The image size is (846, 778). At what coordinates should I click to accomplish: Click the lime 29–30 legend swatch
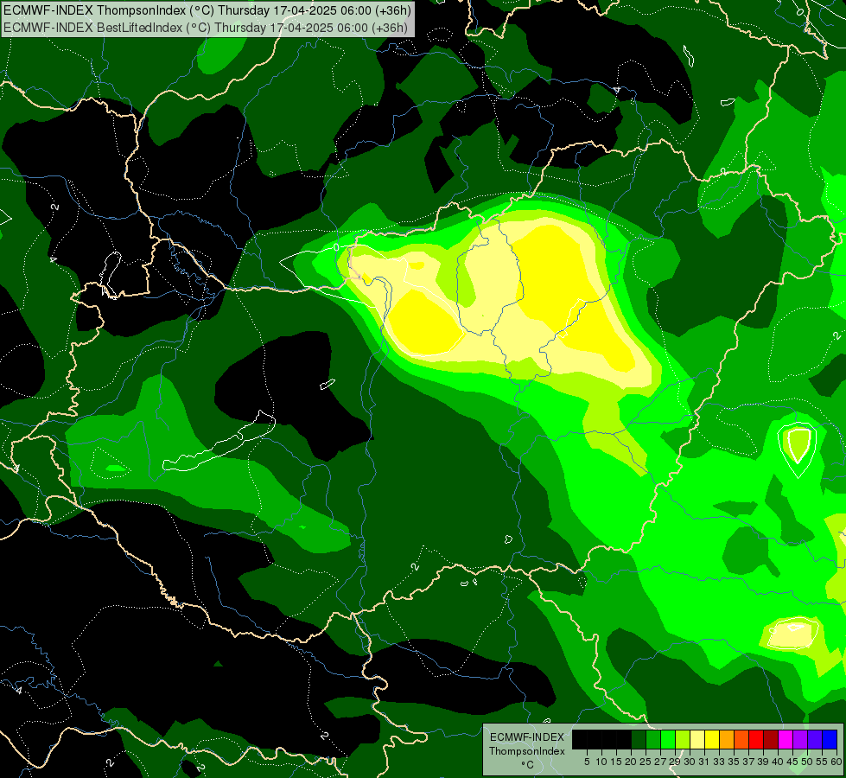[683, 739]
